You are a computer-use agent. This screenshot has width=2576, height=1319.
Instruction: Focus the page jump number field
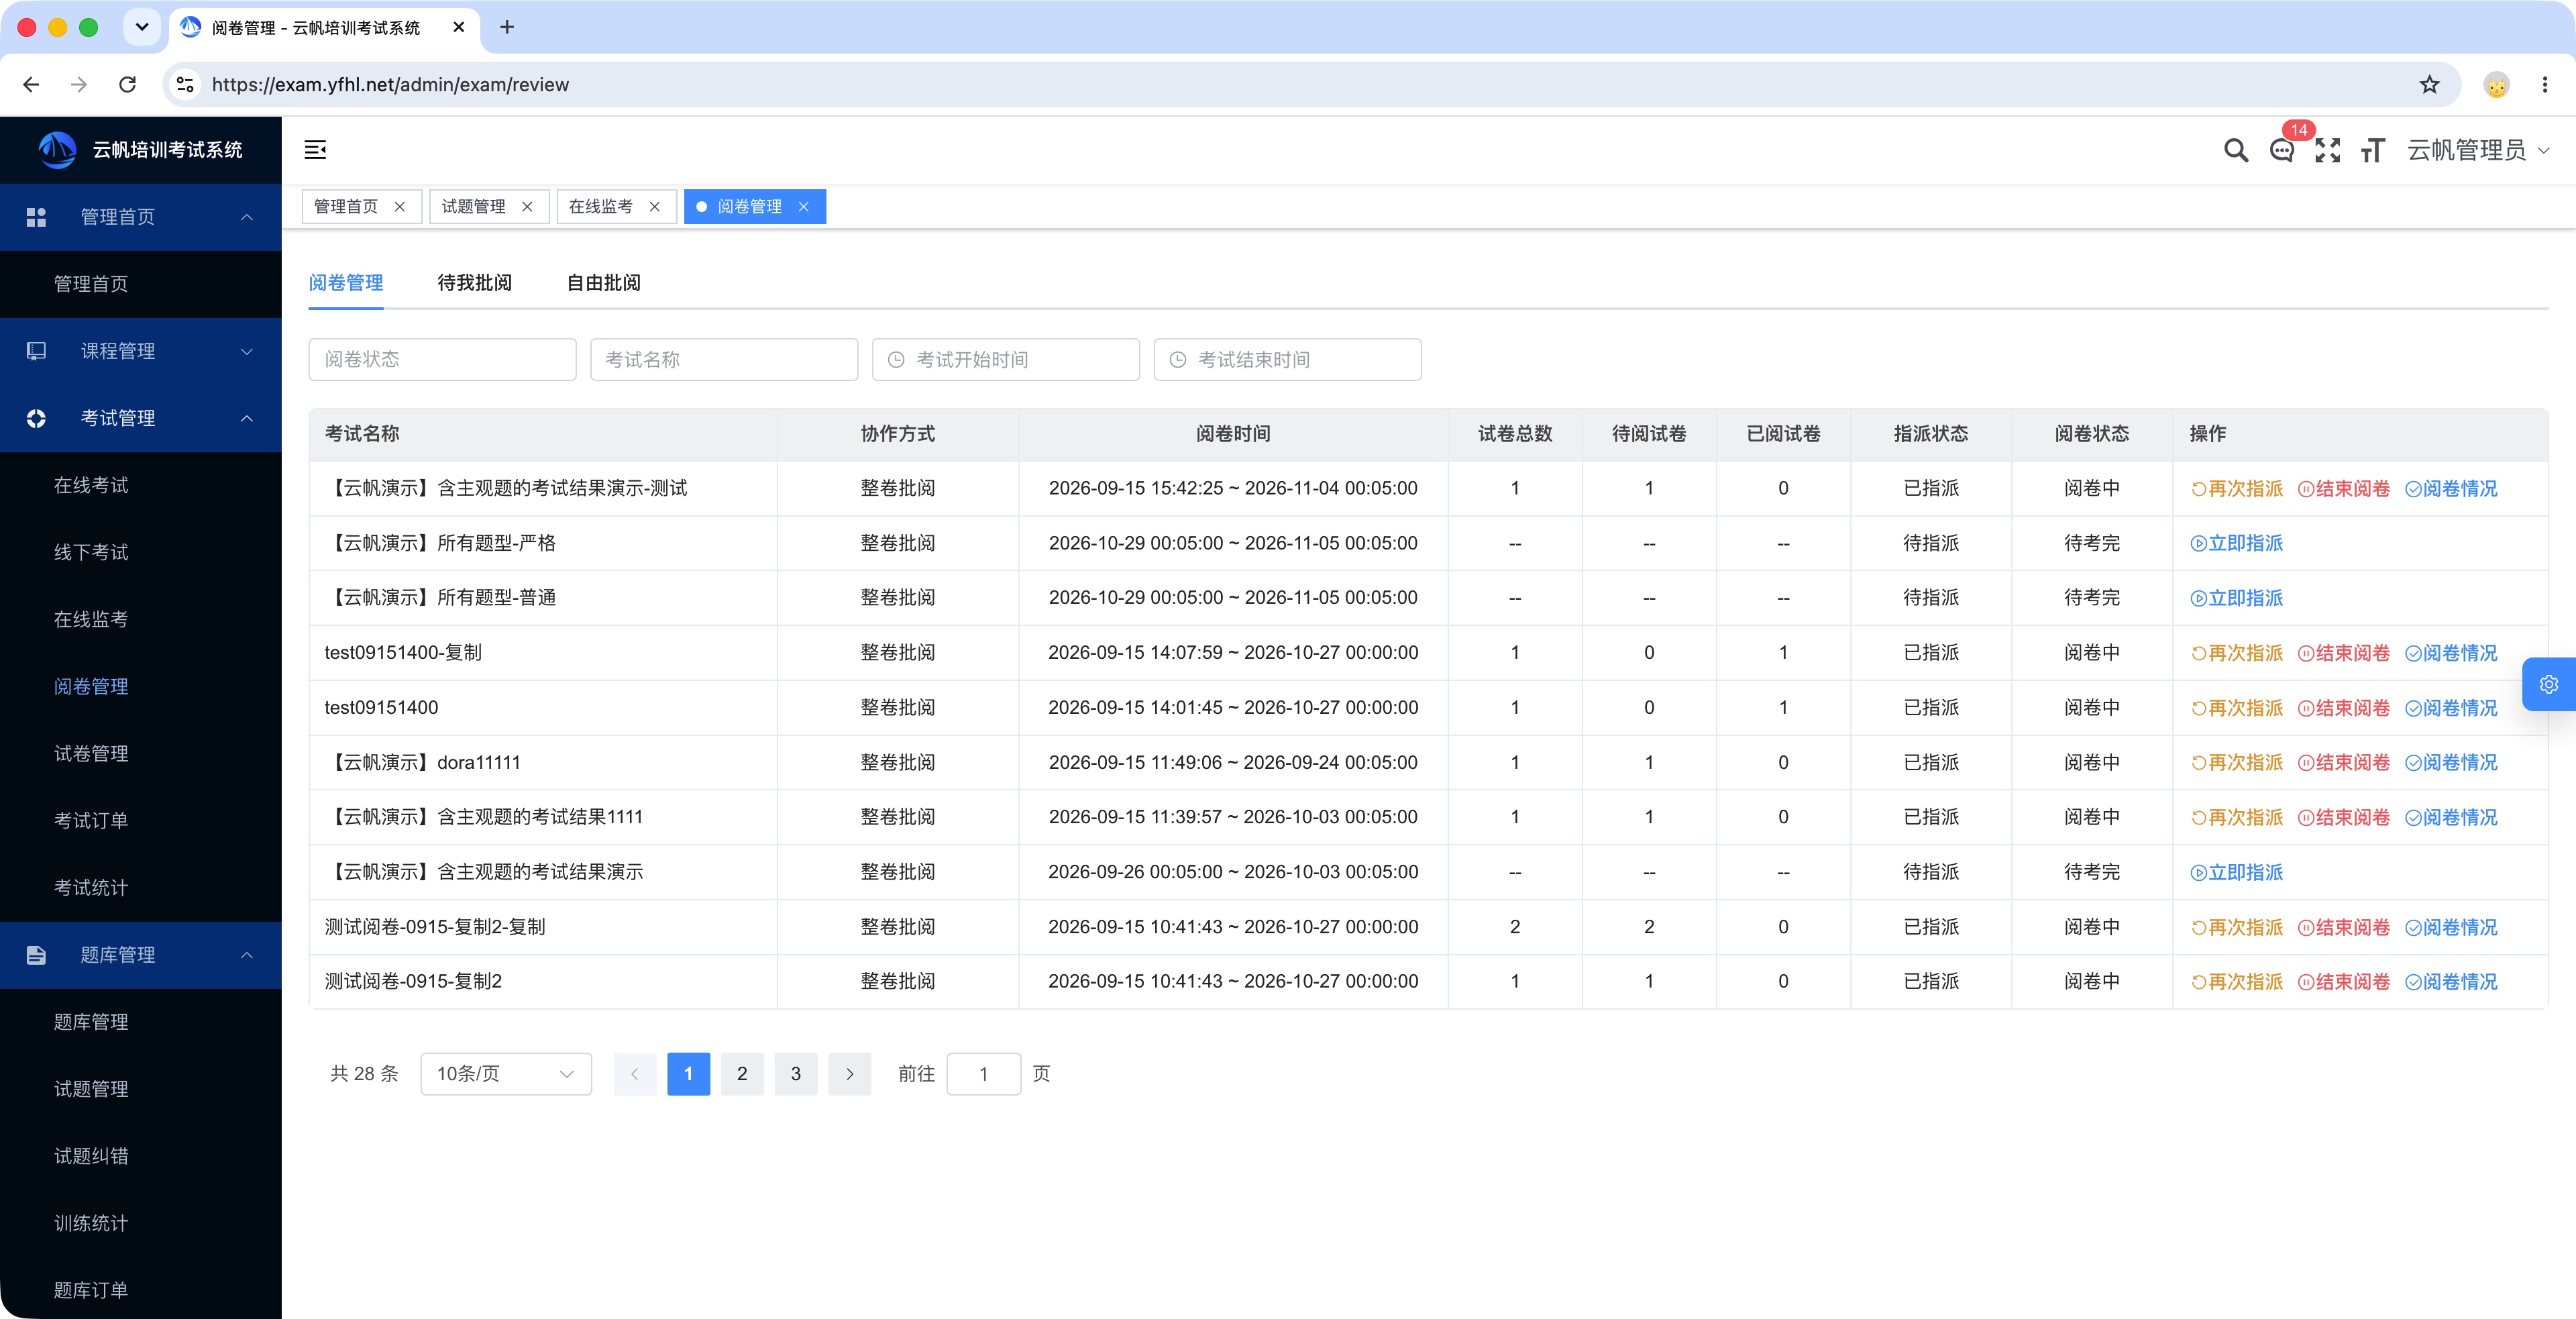(983, 1073)
